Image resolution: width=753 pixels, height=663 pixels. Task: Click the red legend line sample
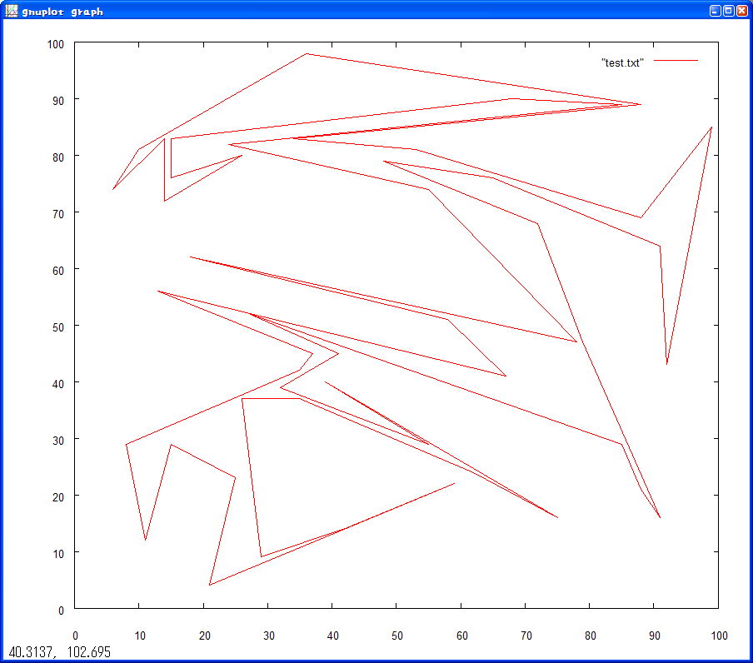(676, 62)
